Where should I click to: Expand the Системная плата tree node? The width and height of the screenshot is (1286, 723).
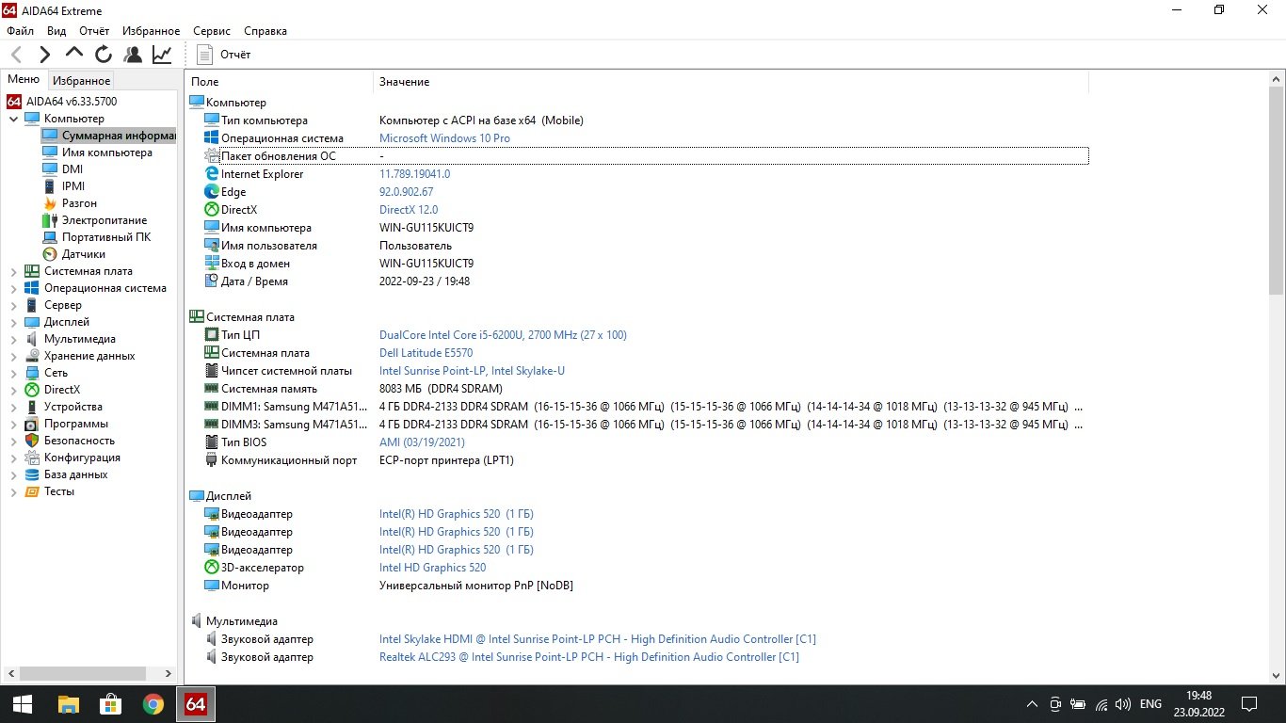click(x=13, y=271)
